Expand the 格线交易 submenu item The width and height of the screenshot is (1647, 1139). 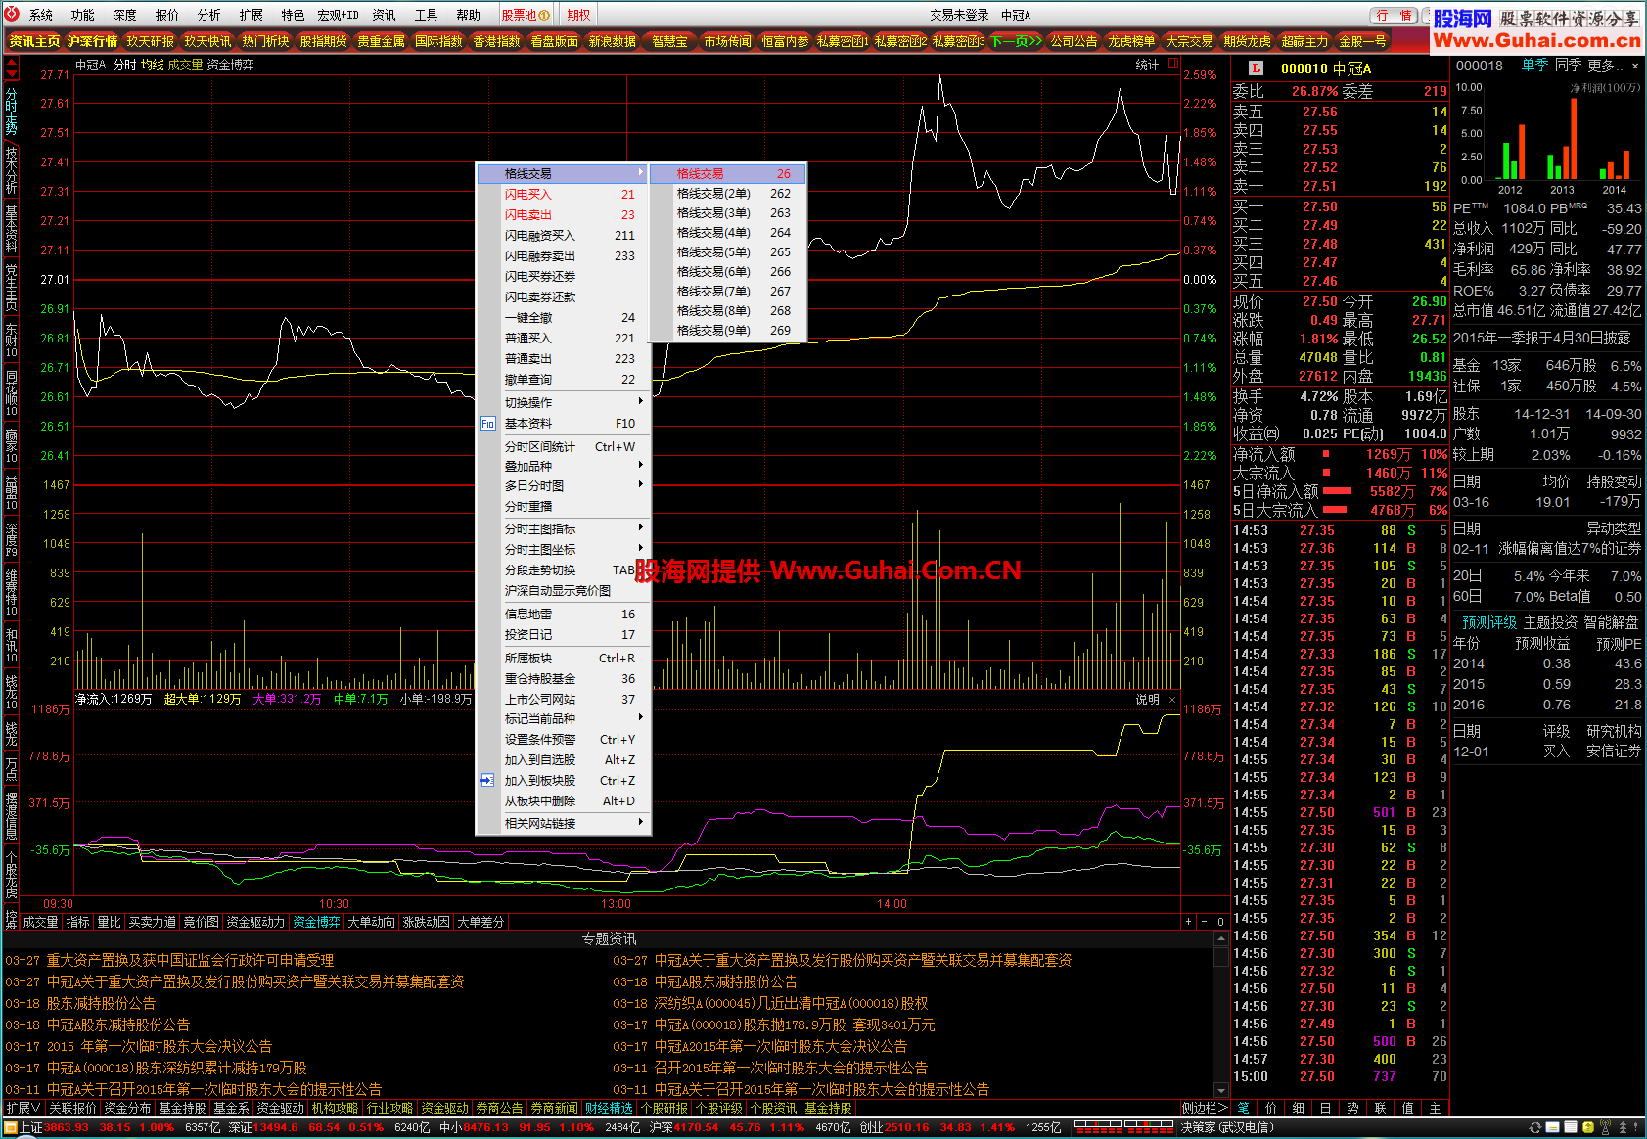563,173
